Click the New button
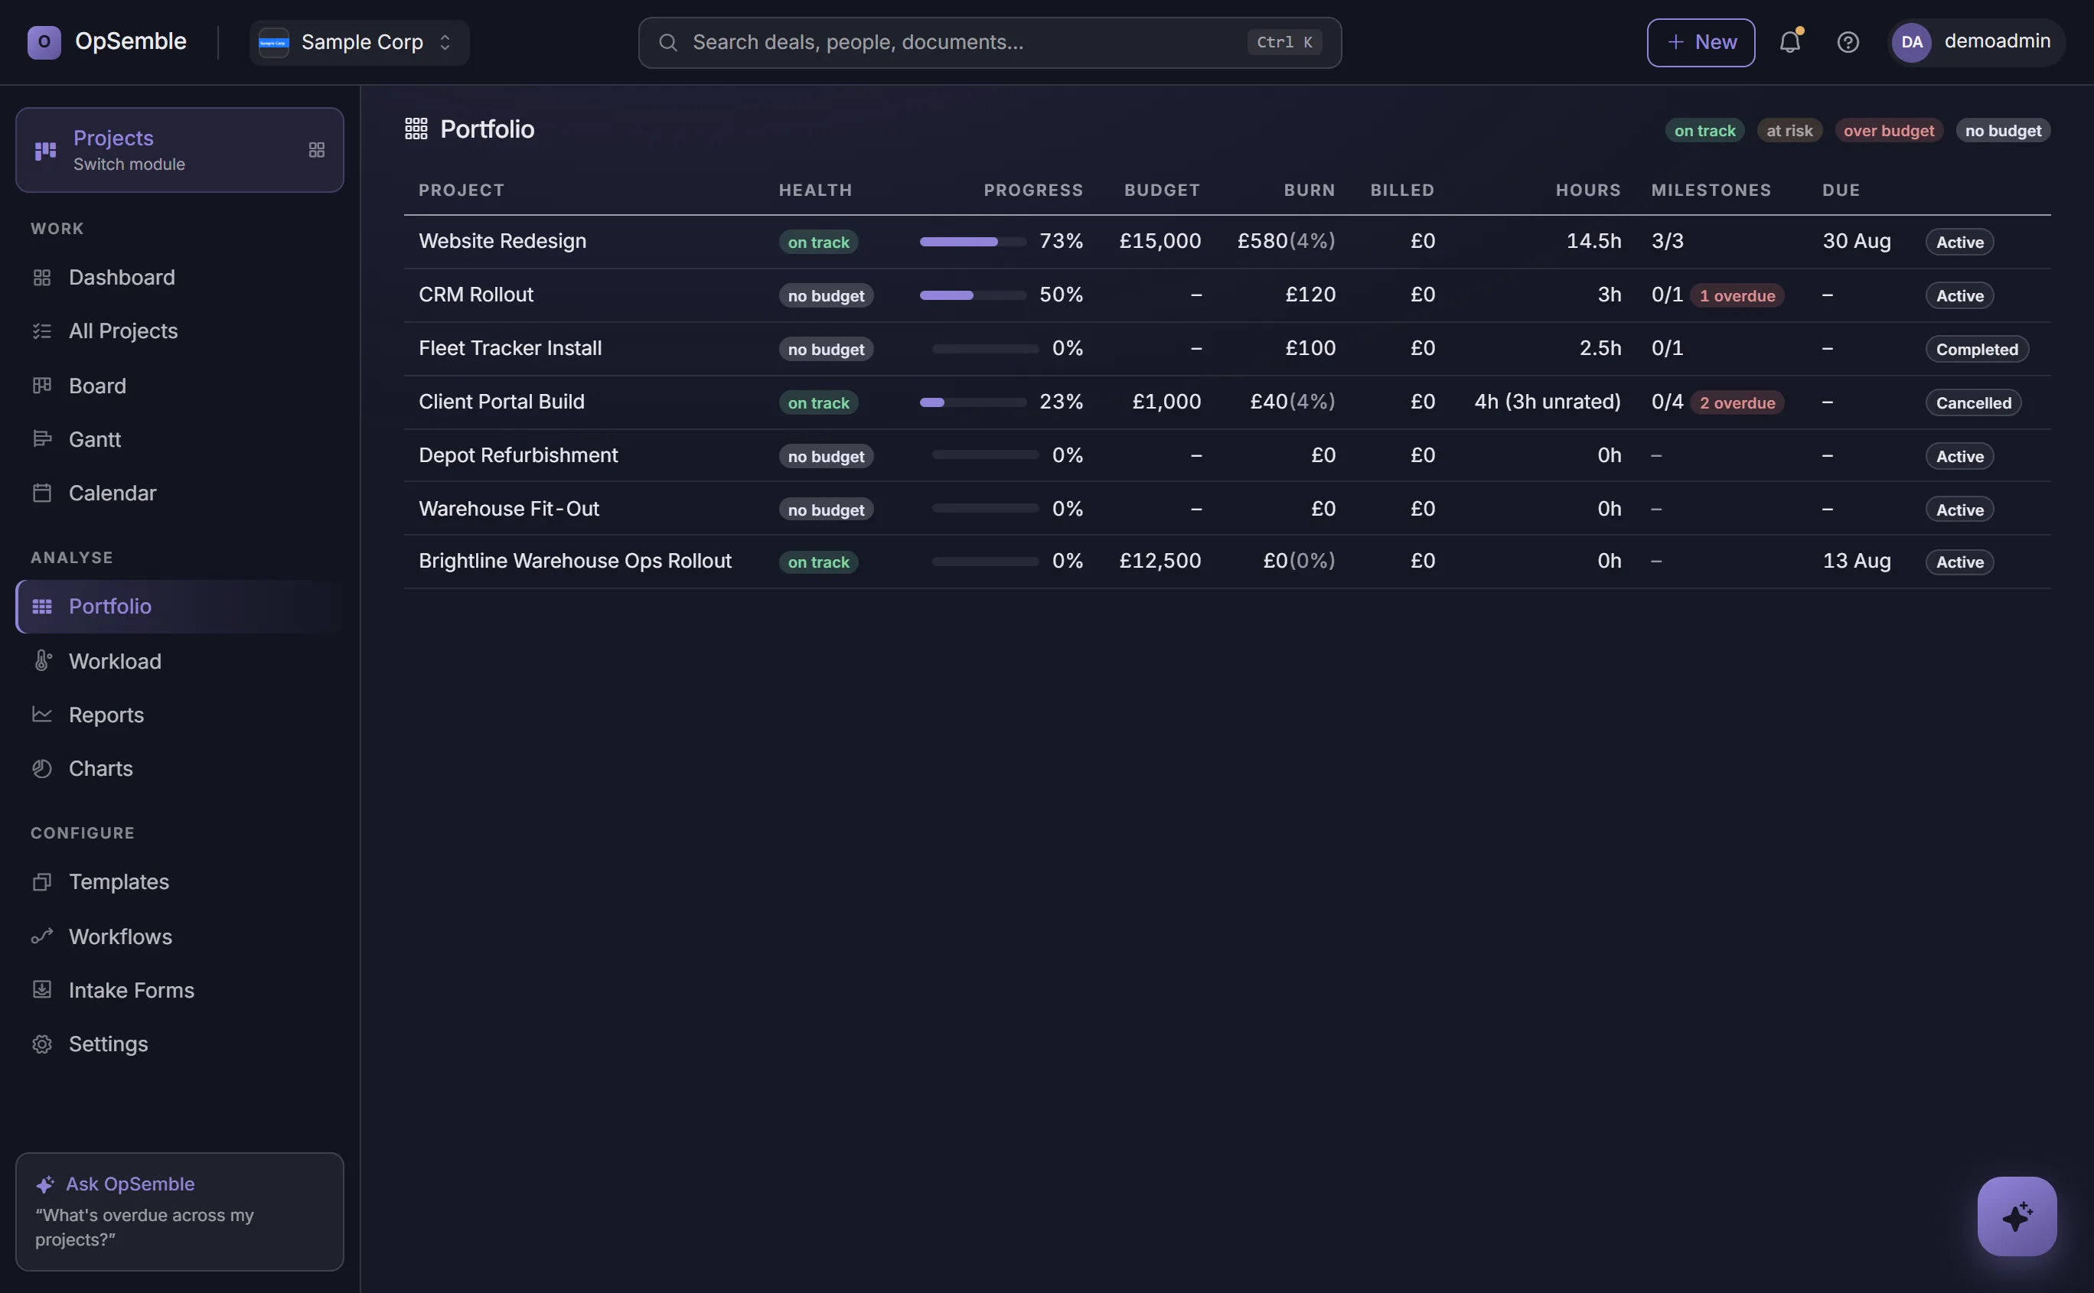This screenshot has width=2094, height=1293. coord(1700,42)
